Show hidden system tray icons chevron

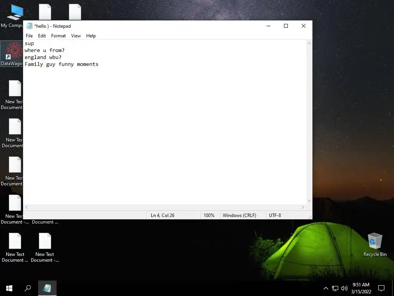[326, 288]
